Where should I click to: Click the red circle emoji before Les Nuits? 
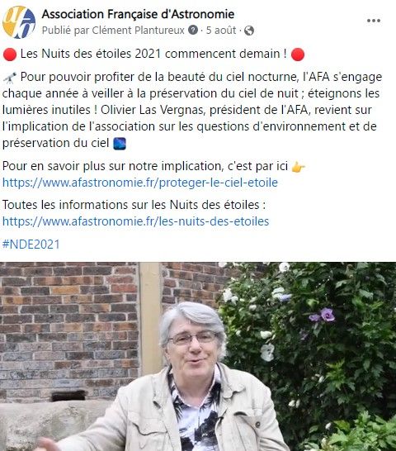(10, 54)
